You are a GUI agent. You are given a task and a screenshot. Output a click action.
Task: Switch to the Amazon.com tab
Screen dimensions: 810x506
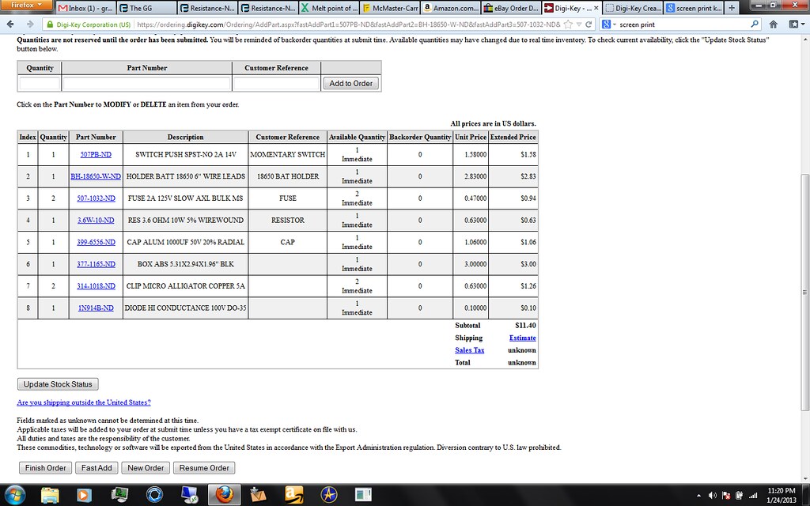coord(450,8)
